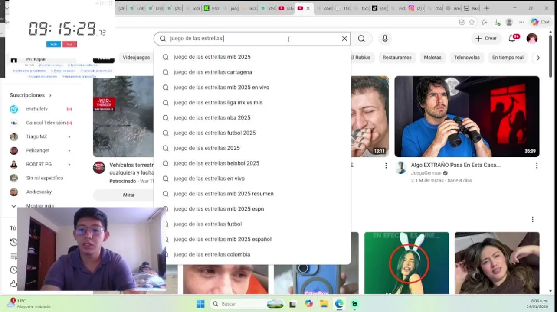Pick "juego de las estrellas en vivo" suggestion
This screenshot has width=557, height=312.
(252, 179)
